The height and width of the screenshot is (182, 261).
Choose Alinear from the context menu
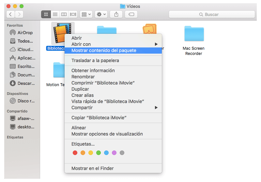(113, 128)
